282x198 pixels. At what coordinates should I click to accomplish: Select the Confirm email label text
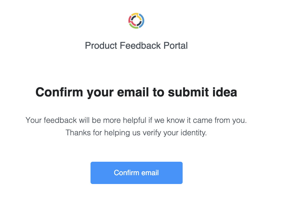point(136,173)
